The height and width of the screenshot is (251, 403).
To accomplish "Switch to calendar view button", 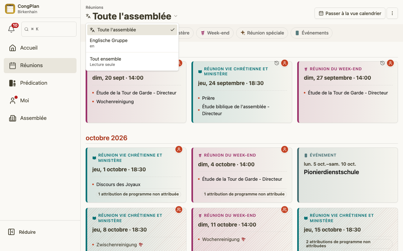I will (x=350, y=13).
